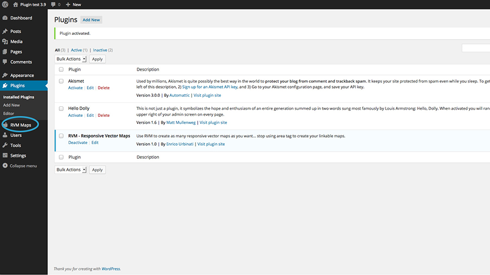Check the RVM - Responsive Vector Maps checkbox
This screenshot has height=275, width=490.
62,136
